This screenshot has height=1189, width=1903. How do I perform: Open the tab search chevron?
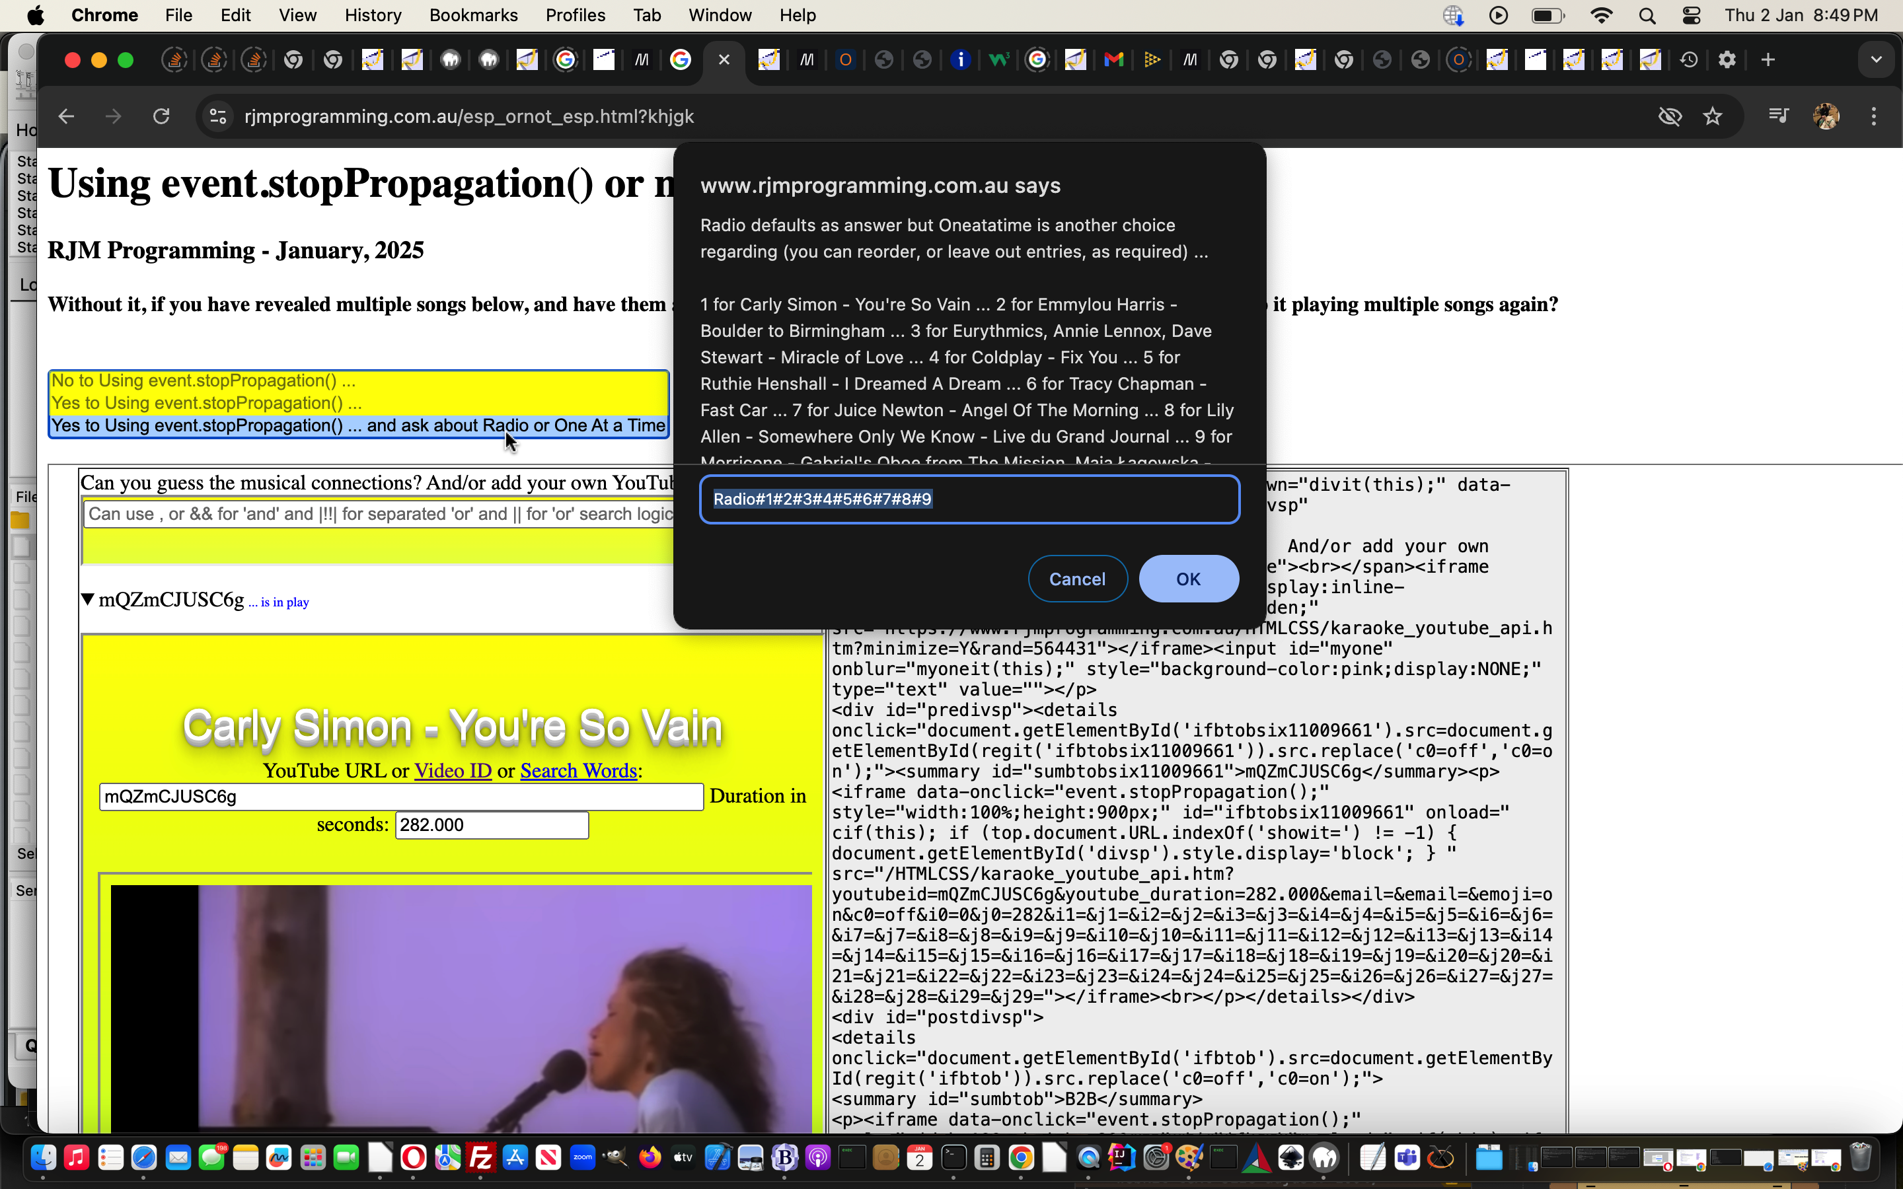pos(1877,59)
